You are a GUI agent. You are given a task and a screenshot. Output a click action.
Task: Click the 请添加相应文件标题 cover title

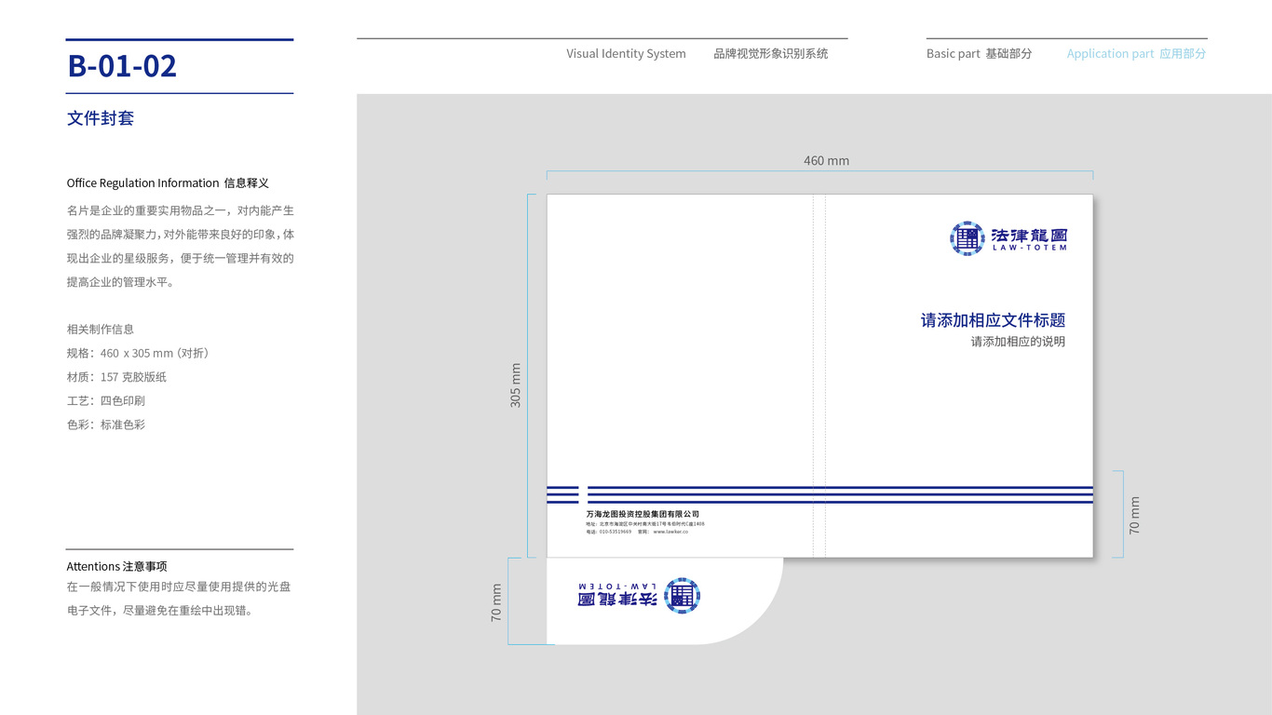[994, 320]
